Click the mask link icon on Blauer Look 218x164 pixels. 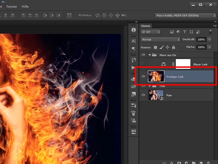[173, 64]
